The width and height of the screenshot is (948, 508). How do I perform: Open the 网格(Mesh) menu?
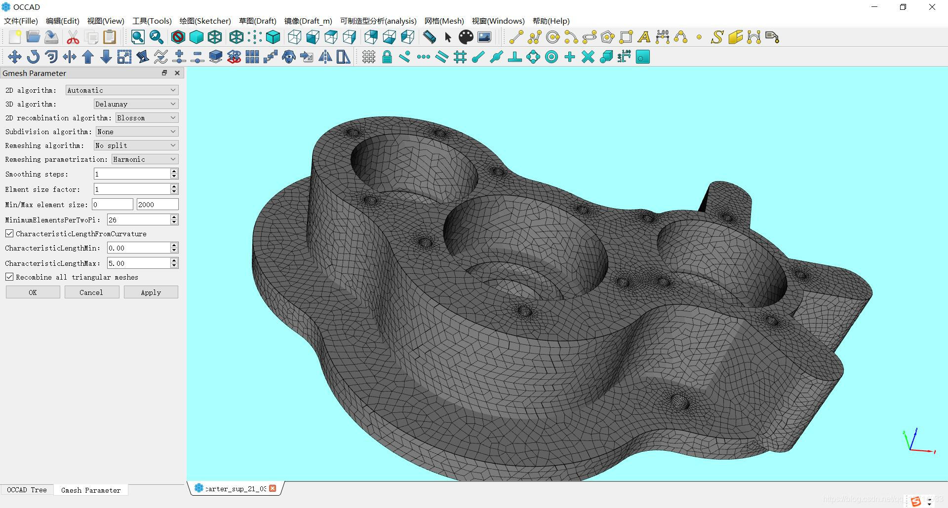pos(444,21)
